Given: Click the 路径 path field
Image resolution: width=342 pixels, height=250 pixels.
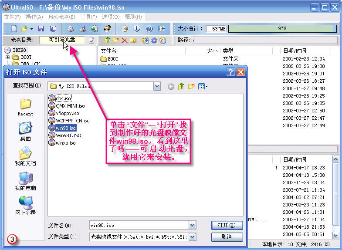Looking at the screenshot, I should [264, 40].
